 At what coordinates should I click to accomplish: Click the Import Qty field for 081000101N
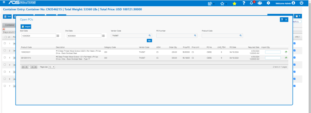tap(273, 58)
